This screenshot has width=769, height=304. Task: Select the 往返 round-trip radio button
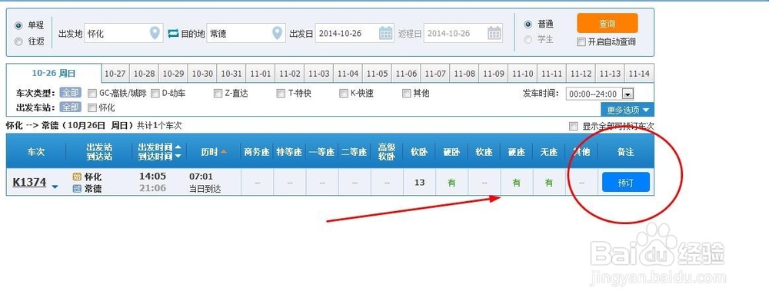pos(18,41)
